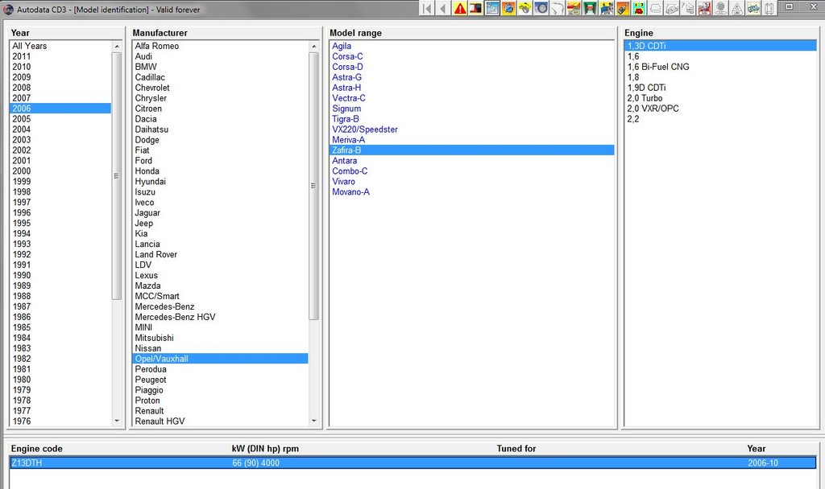Restore down the Autodata window
825x489 pixels.
789,6
